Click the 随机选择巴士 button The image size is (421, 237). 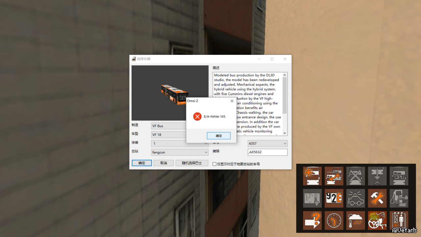coord(192,163)
